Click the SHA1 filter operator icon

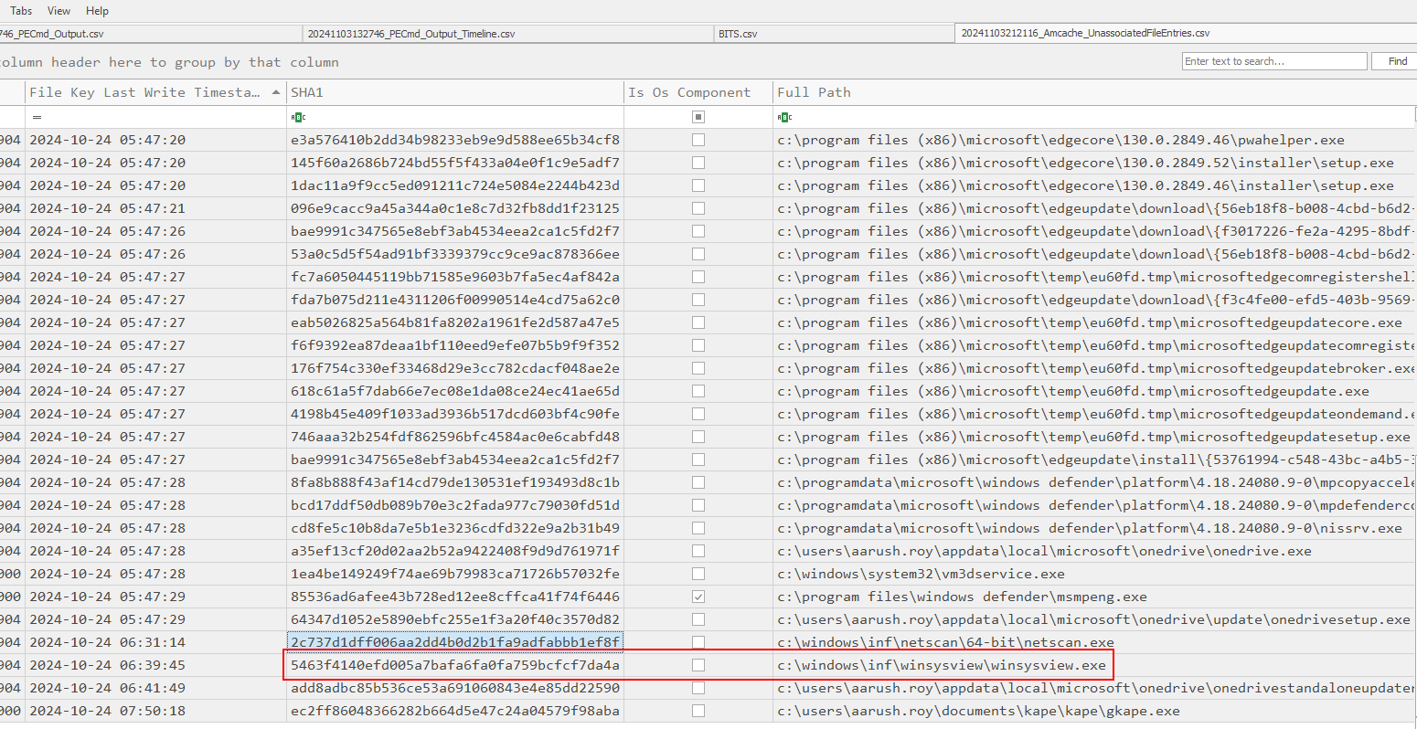click(x=297, y=117)
